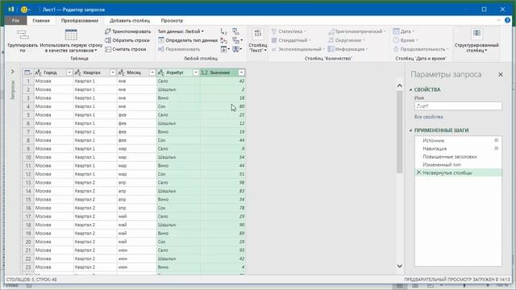Switch to the Преобразование tab
The width and height of the screenshot is (516, 290).
80,20
